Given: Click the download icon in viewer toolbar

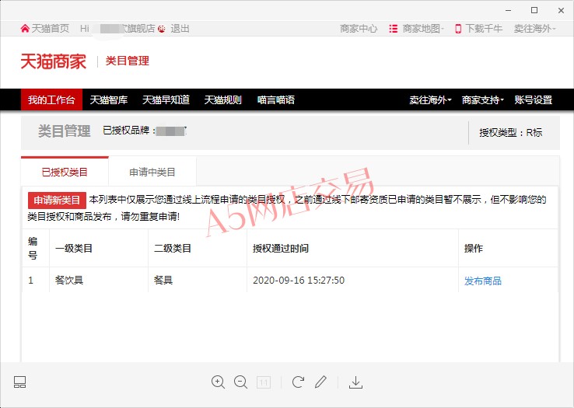Looking at the screenshot, I should pos(355,382).
